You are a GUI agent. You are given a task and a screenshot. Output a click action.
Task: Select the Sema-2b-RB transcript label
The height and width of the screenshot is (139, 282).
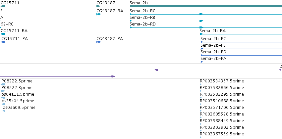(142, 18)
